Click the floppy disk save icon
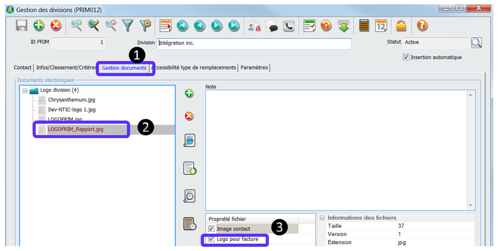499x251 pixels. pyautogui.click(x=22, y=25)
